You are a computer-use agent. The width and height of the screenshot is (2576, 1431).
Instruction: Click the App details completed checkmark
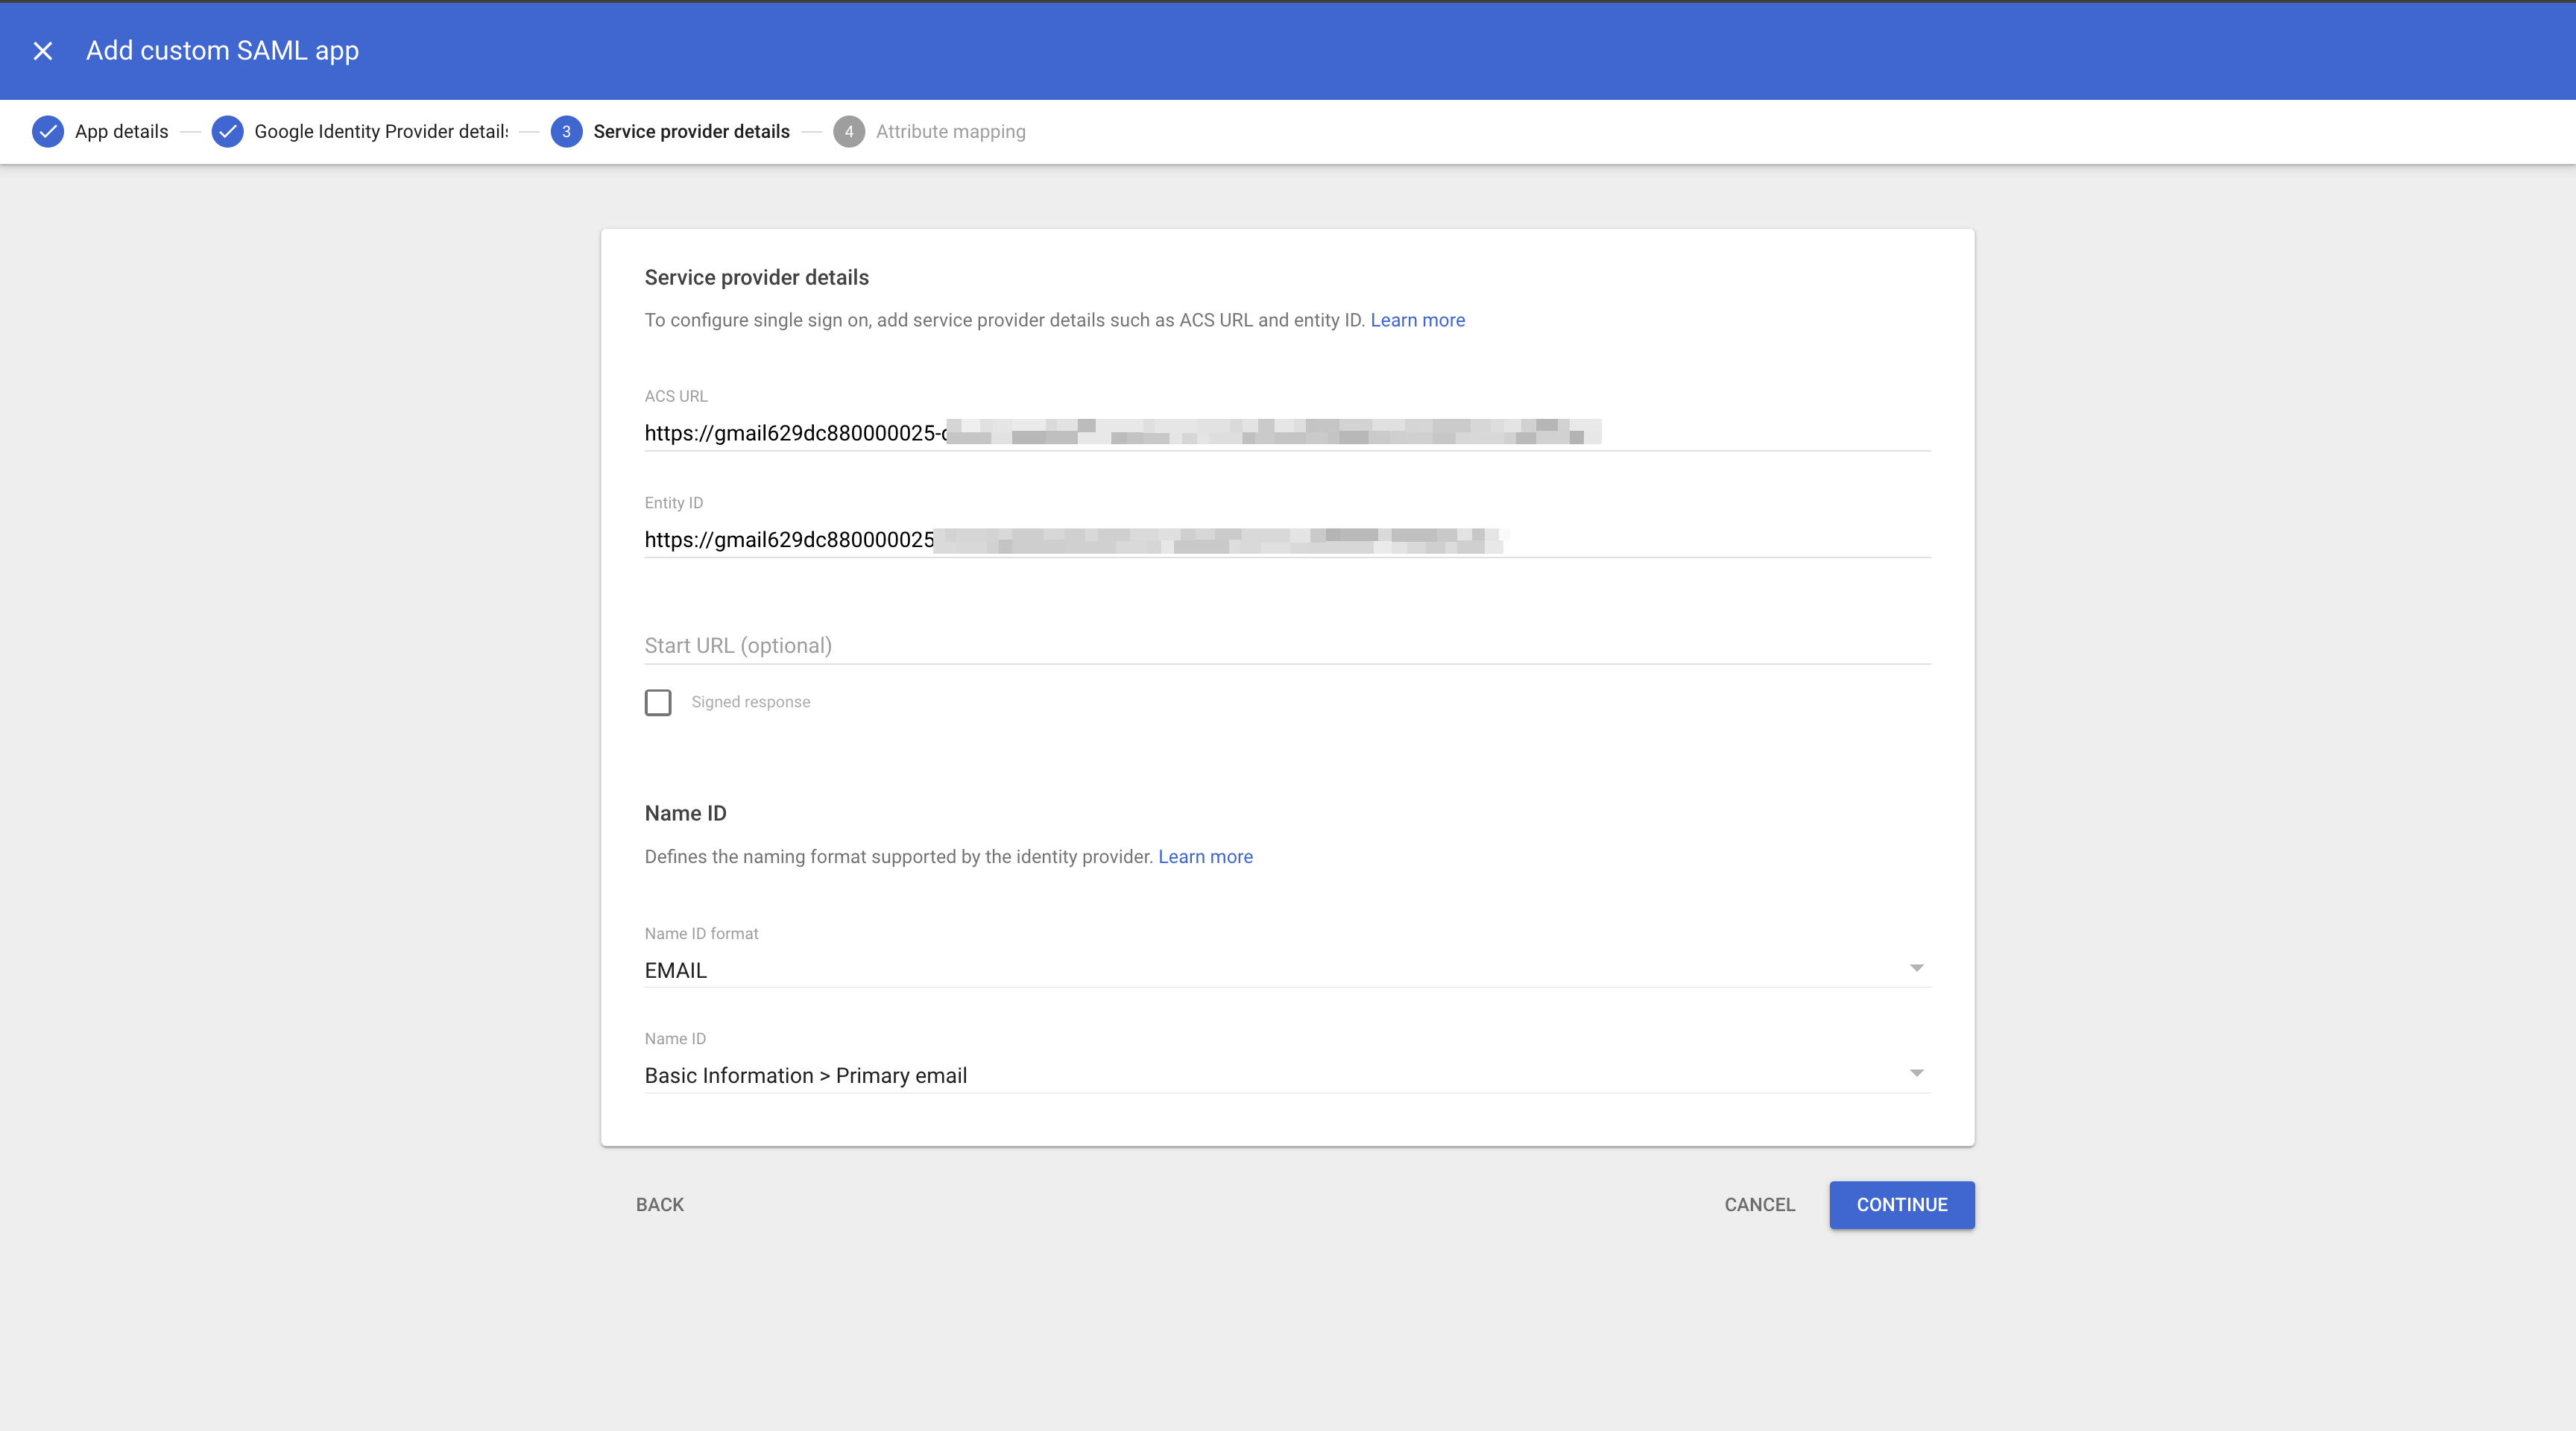(x=48, y=131)
